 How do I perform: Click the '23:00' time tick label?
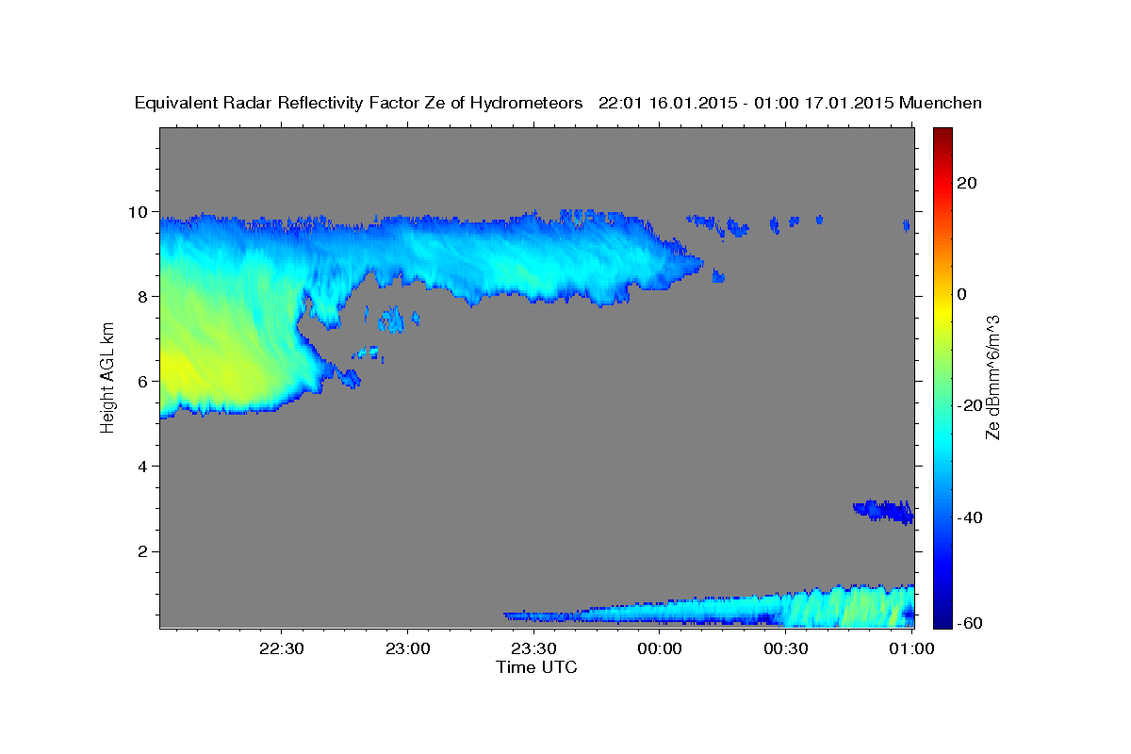click(x=407, y=648)
